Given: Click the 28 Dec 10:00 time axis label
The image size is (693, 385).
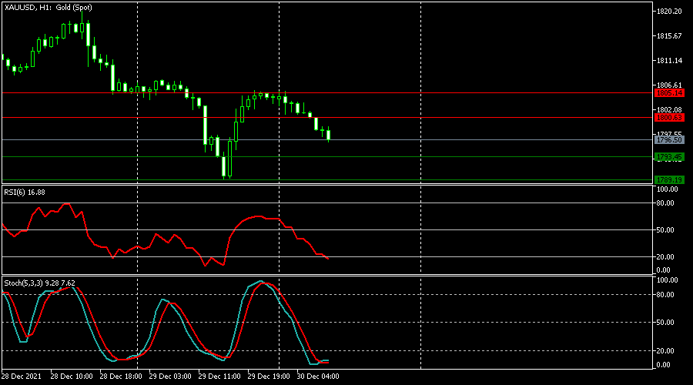Looking at the screenshot, I should [72, 377].
